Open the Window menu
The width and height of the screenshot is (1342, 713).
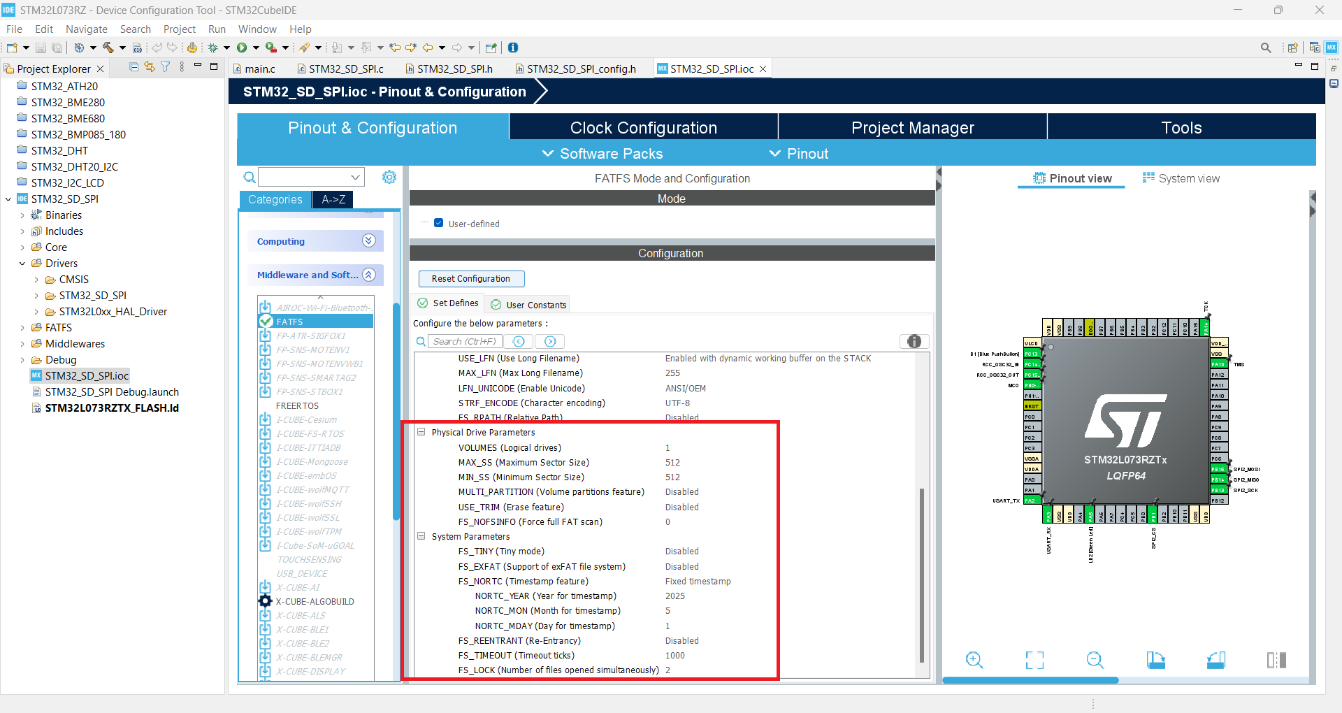[x=257, y=29]
